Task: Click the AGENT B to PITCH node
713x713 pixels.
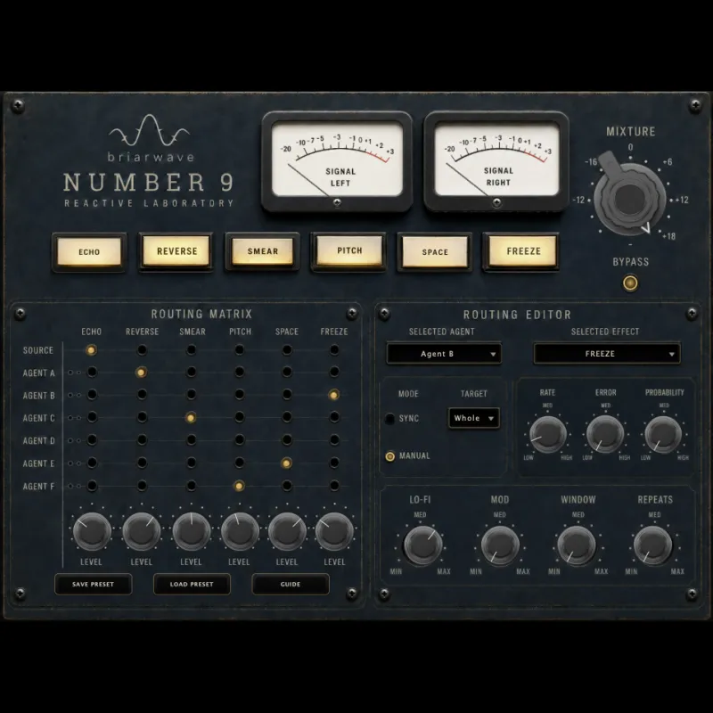Action: point(239,395)
